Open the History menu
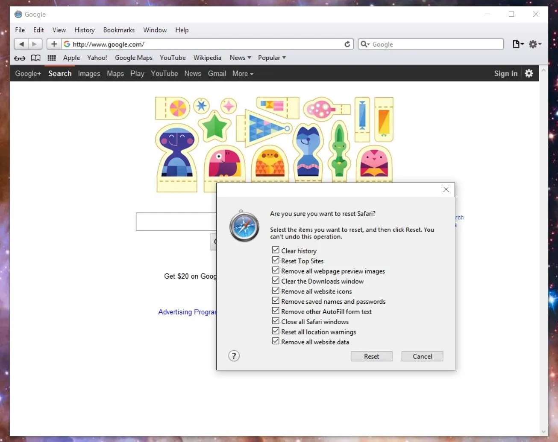 (x=85, y=30)
